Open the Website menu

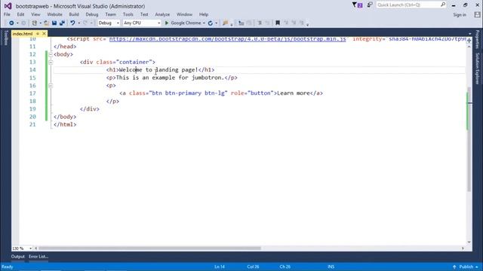(x=54, y=14)
